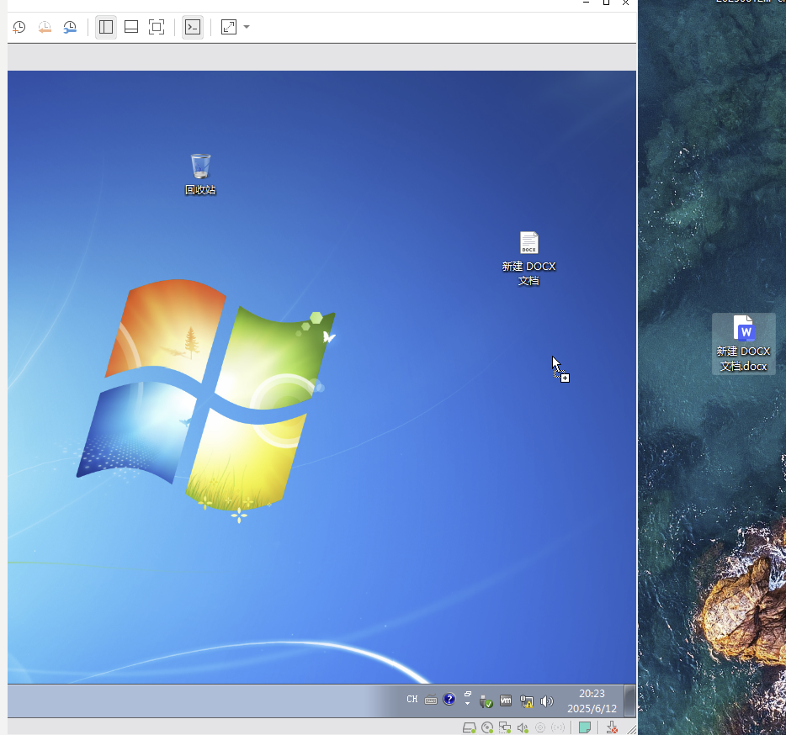This screenshot has width=786, height=735.
Task: Click the stretch guest display icon
Action: (229, 27)
